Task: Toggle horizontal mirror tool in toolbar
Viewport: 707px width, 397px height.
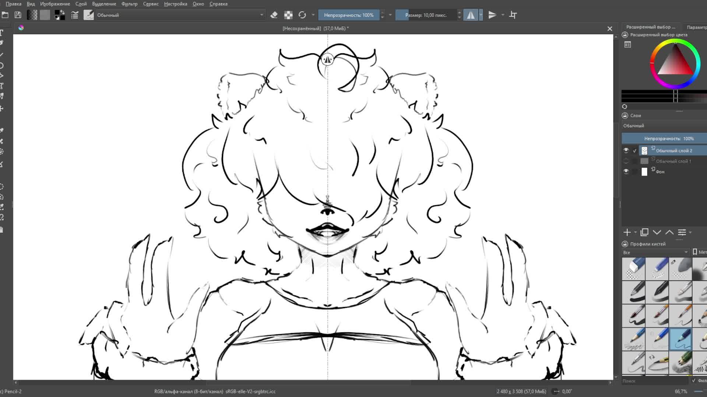Action: pyautogui.click(x=471, y=15)
